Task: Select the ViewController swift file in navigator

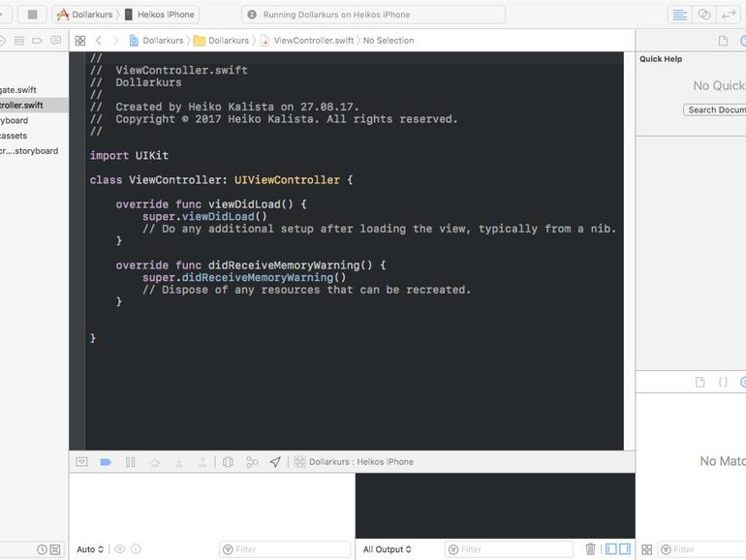Action: (21, 106)
